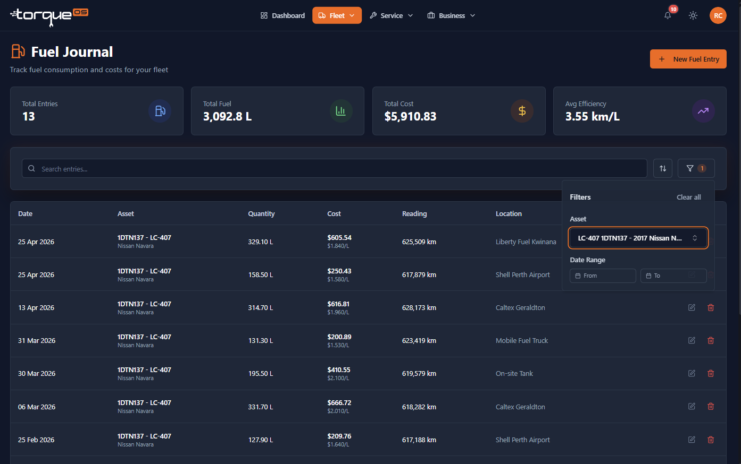Click the Reading column header
Viewport: 741px width, 464px height.
(x=414, y=213)
